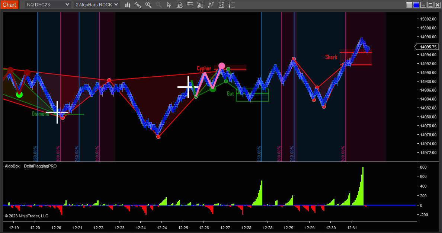The height and width of the screenshot is (233, 442).
Task: Click the current price marker 14995.75
Action: [427, 47]
